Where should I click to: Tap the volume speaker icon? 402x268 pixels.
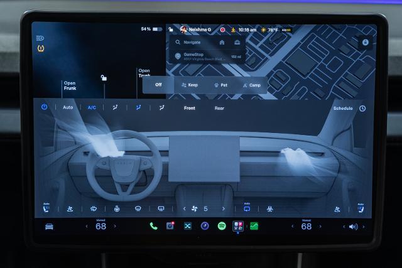(x=353, y=227)
